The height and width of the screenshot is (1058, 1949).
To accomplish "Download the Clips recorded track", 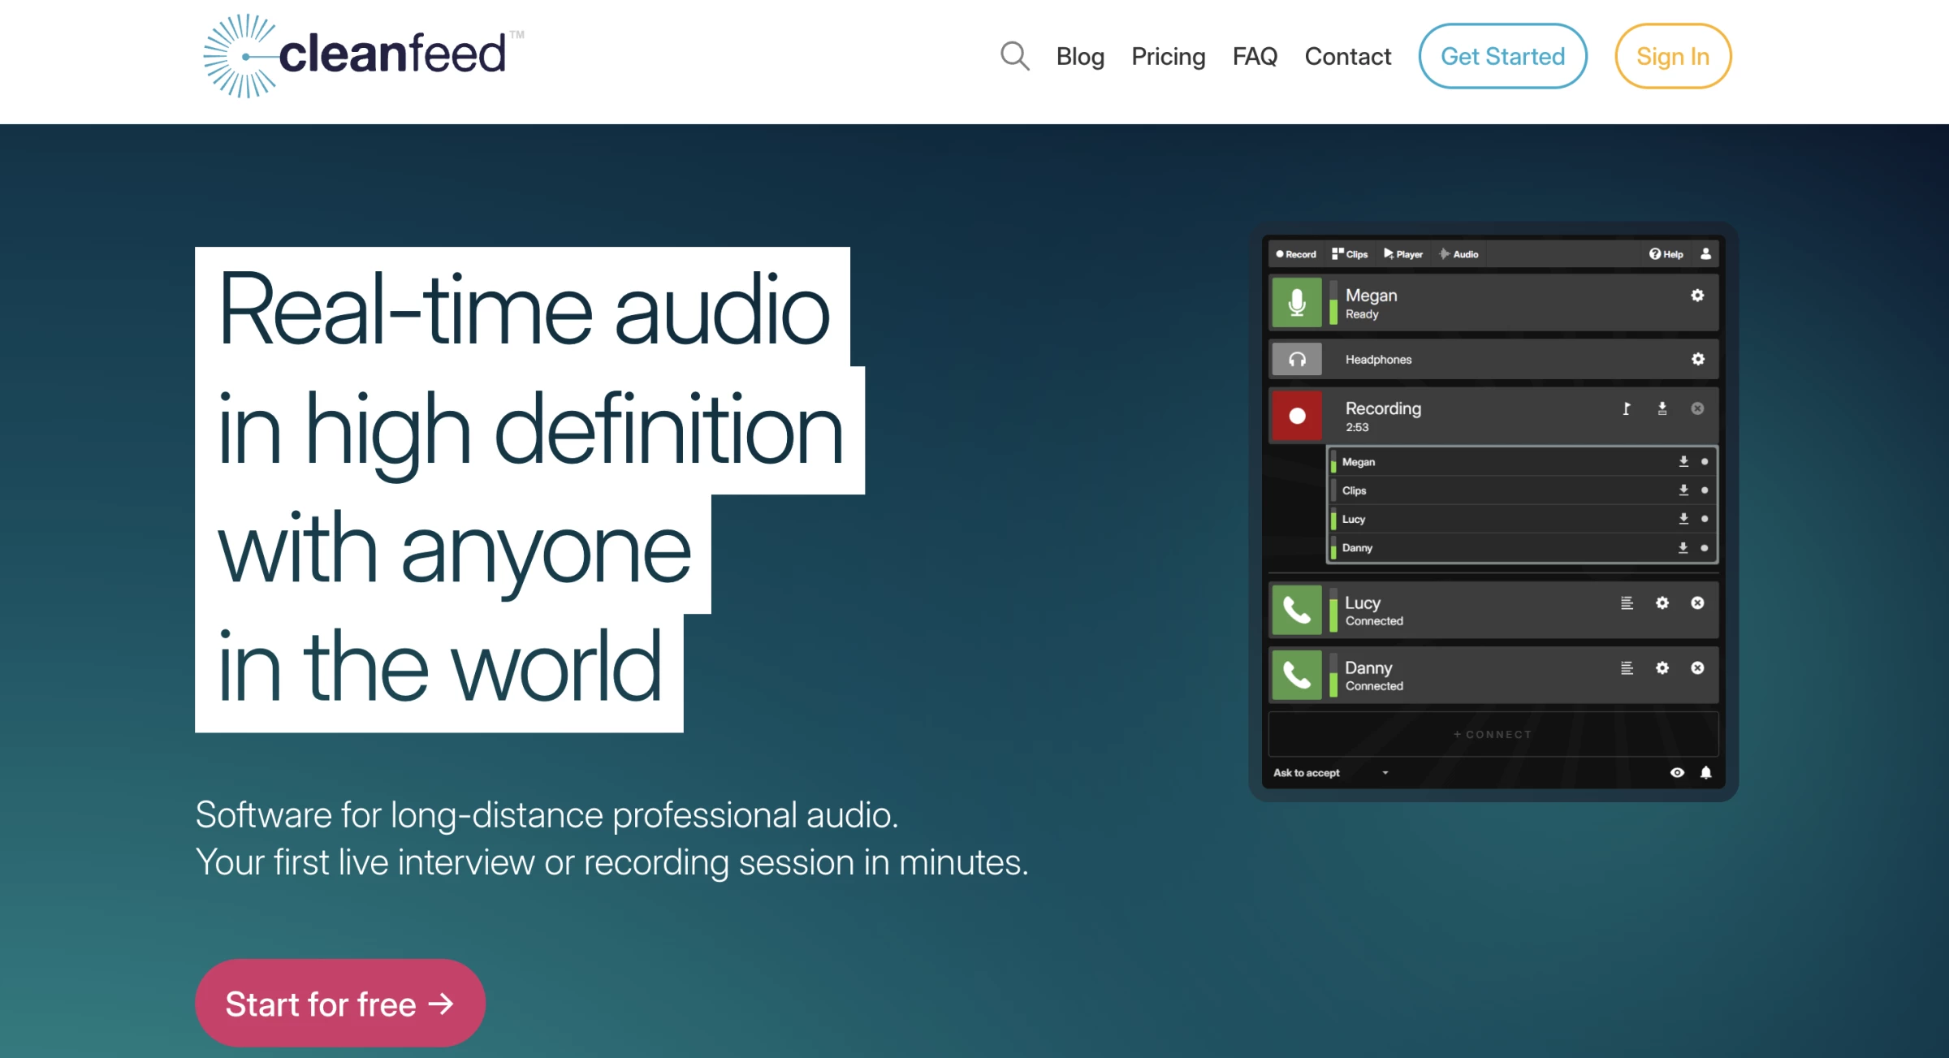I will tap(1683, 490).
